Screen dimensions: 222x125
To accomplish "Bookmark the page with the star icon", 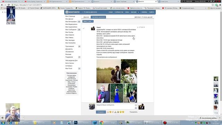I will click(213, 5).
